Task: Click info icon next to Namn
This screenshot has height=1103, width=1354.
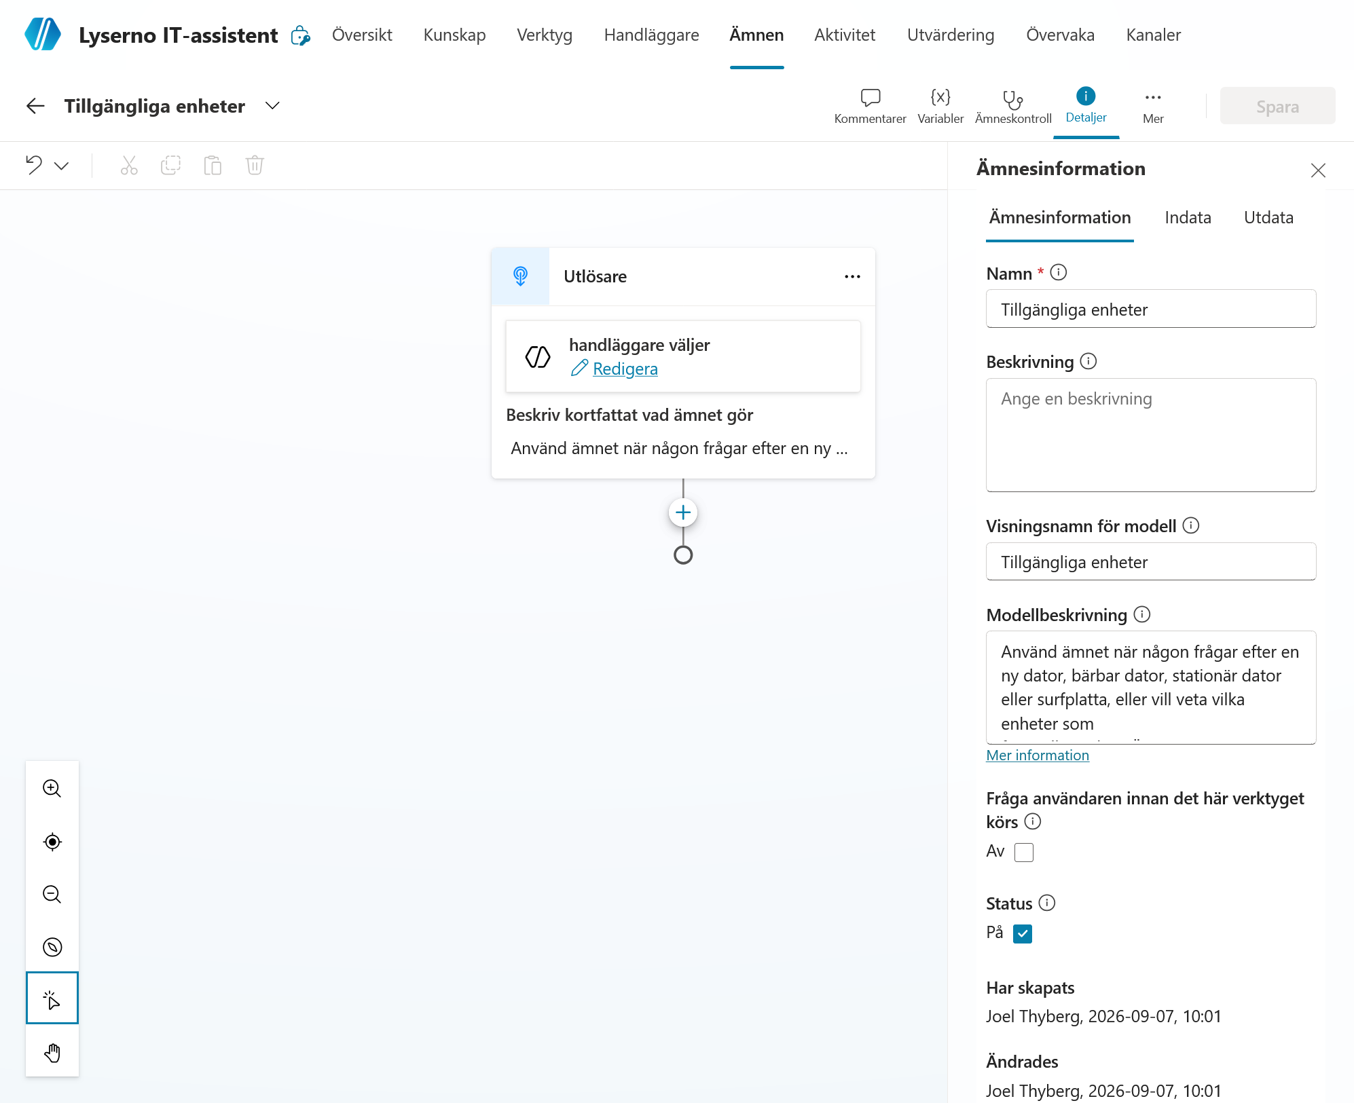Action: coord(1059,273)
